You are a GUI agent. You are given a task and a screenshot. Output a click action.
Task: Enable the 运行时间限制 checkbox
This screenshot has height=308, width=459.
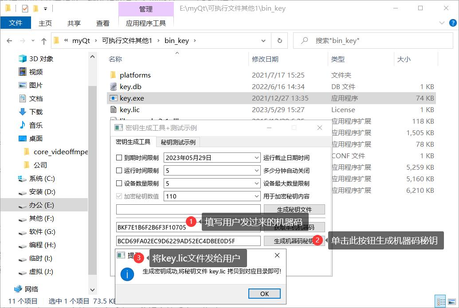click(x=119, y=171)
